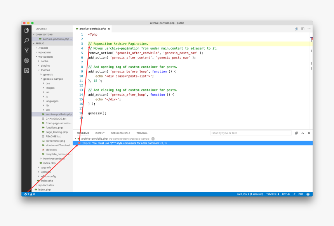Collapse the PUBLIC folder section

click(52, 43)
